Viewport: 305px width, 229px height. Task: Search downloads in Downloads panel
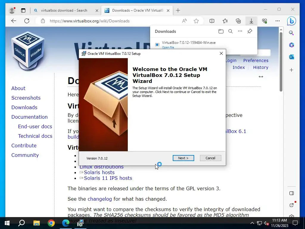coord(231,31)
